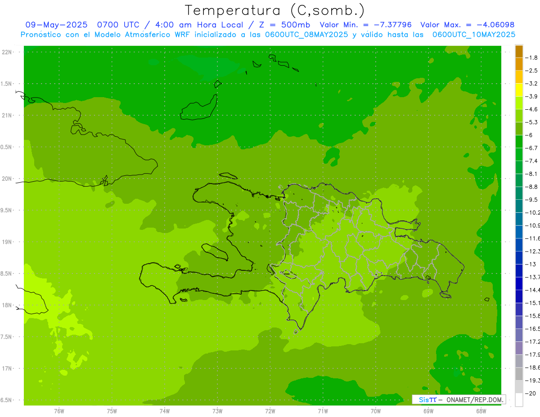Select the 'Z = 500mb' level text
This screenshot has width=540, height=417.
pos(283,25)
